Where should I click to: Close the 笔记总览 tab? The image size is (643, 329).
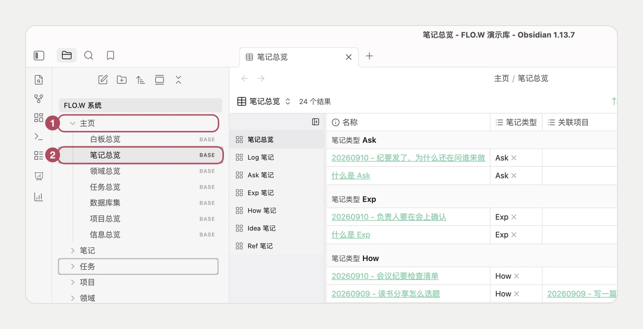click(348, 57)
